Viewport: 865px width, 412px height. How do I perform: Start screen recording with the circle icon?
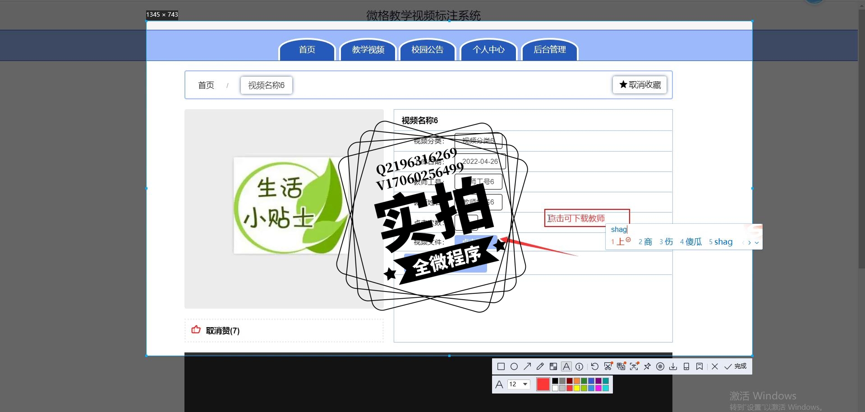pos(660,366)
